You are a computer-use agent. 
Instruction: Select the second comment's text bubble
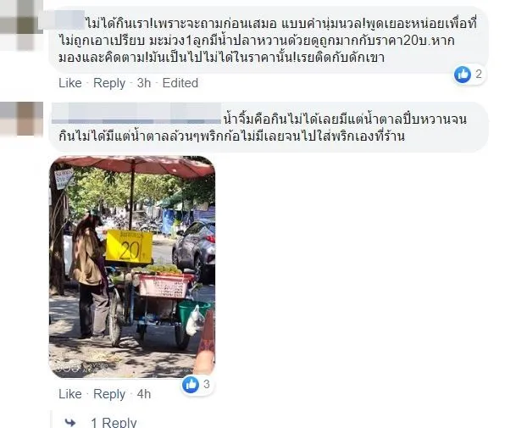click(x=269, y=127)
